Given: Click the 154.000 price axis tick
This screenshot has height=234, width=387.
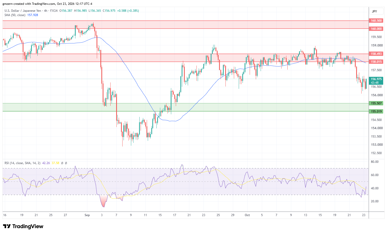Looking at the screenshot, I should click(376, 128).
